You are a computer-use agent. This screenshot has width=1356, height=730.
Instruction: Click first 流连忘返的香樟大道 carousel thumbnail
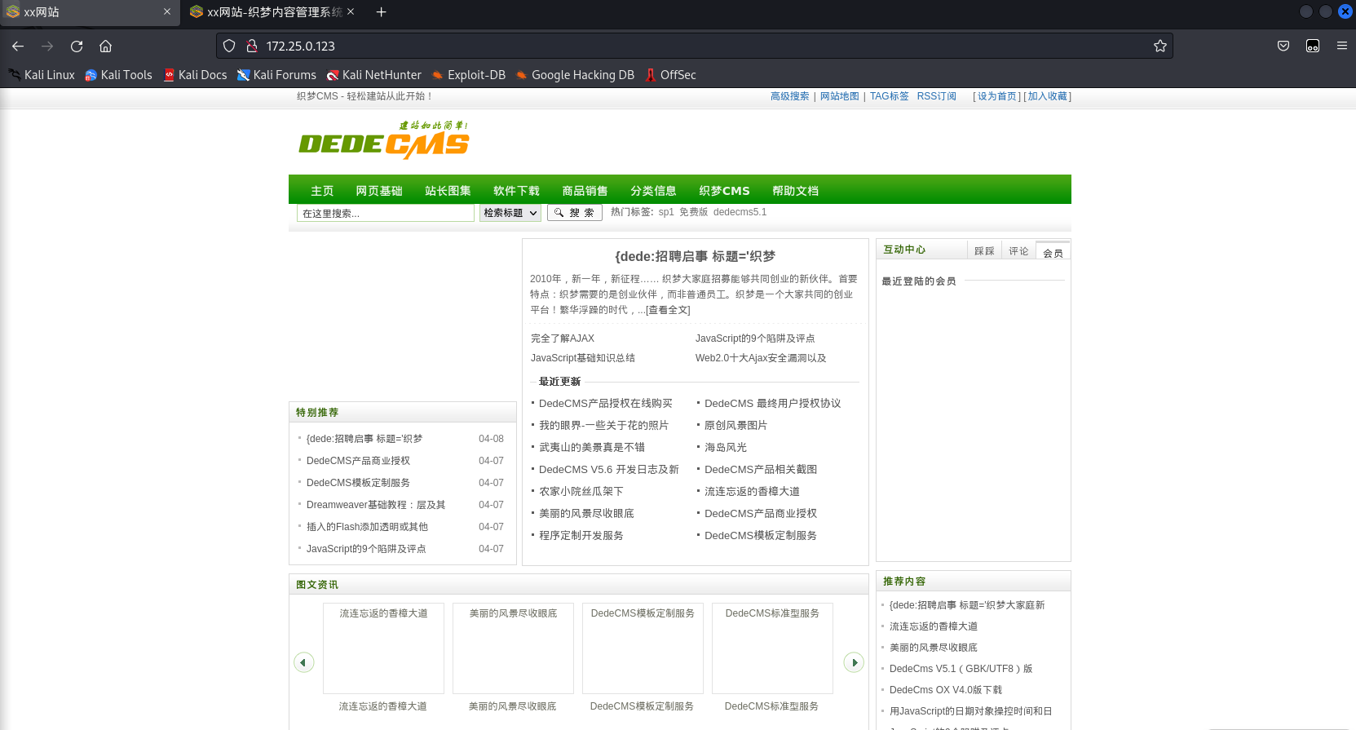click(x=383, y=648)
